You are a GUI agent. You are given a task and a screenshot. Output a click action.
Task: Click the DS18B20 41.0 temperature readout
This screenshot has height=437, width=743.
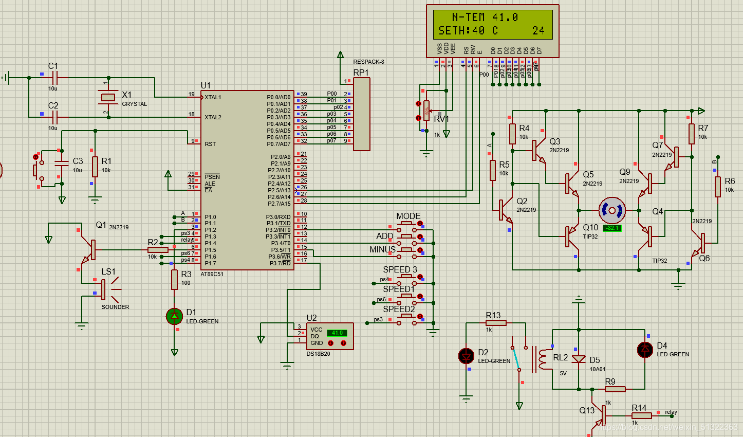click(x=337, y=333)
